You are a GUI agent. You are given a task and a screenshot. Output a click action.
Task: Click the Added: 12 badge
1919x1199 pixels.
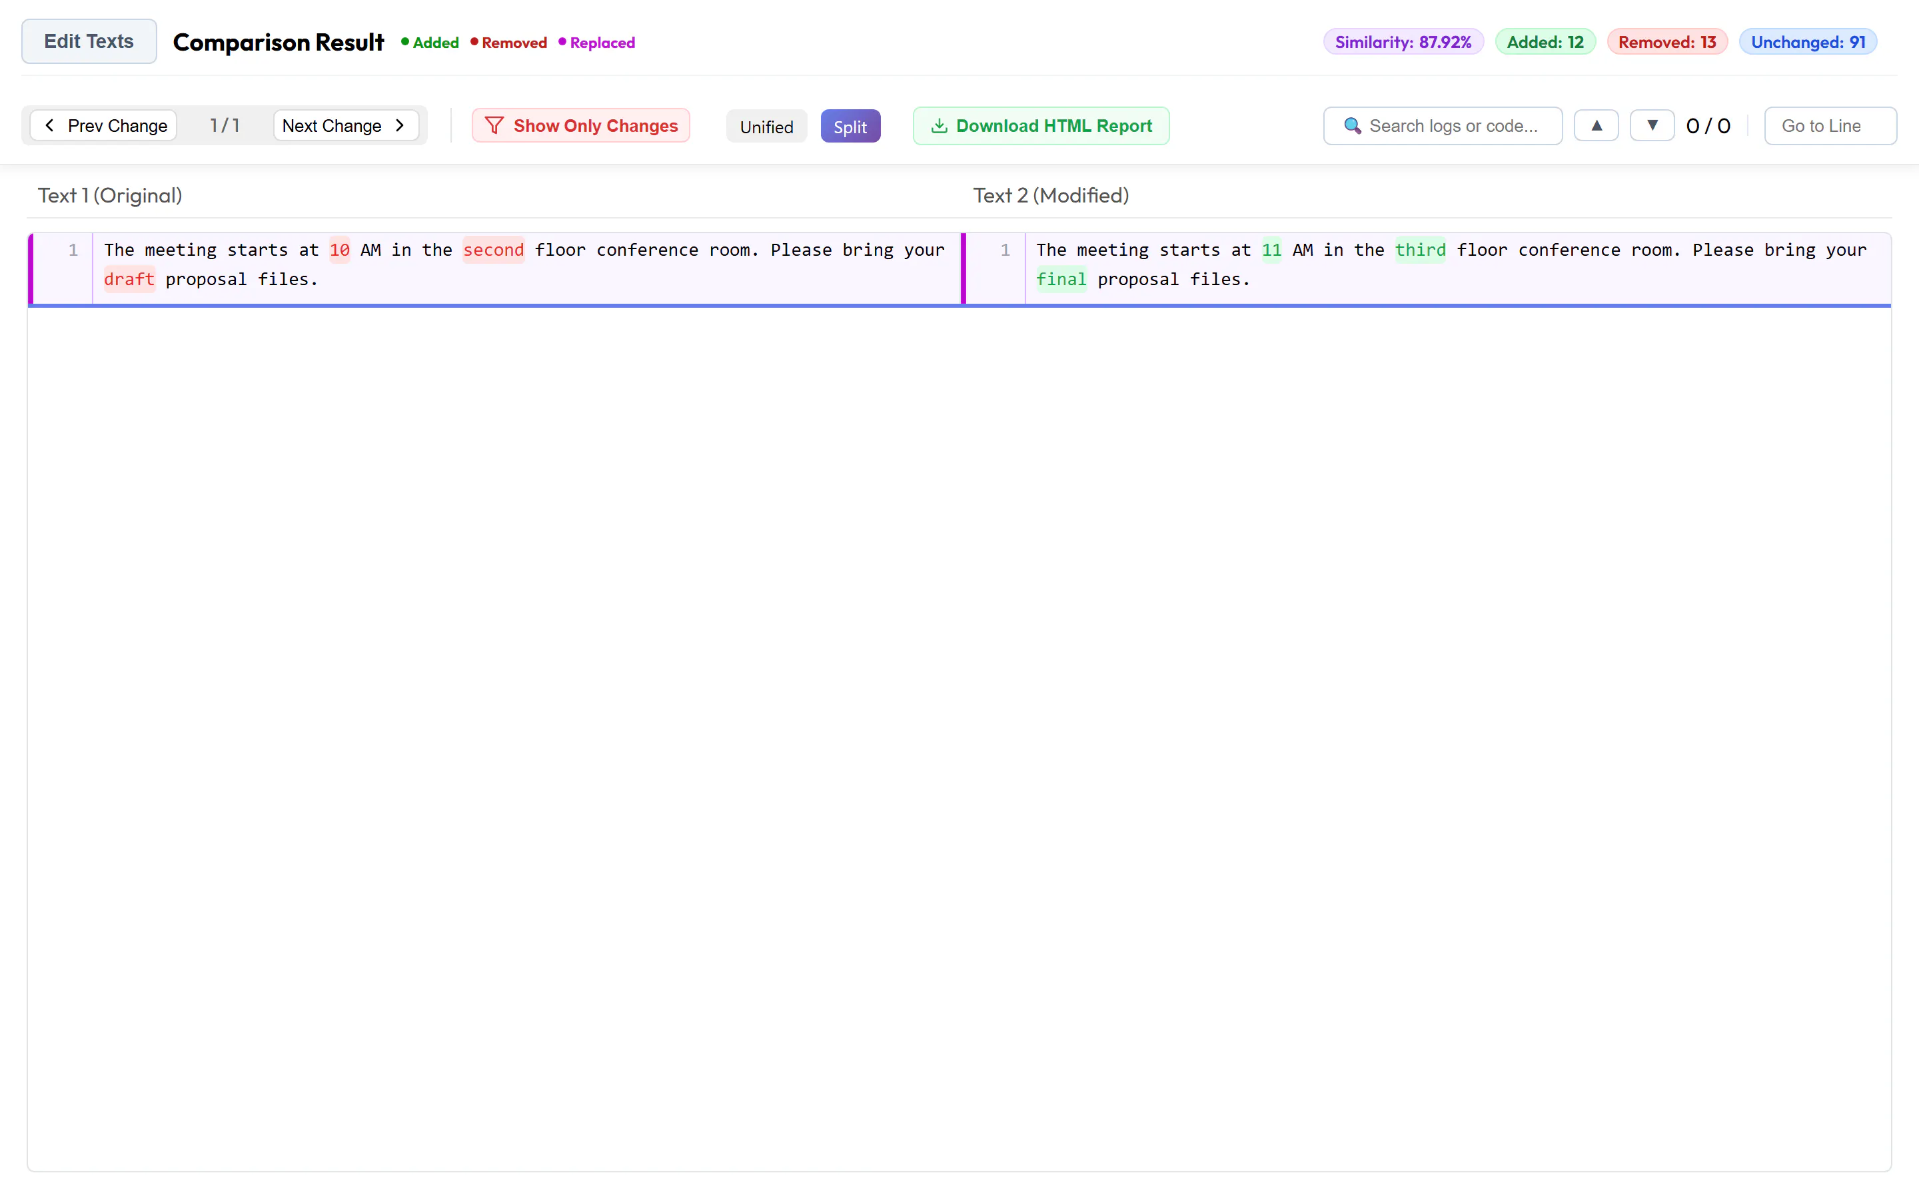1545,42
